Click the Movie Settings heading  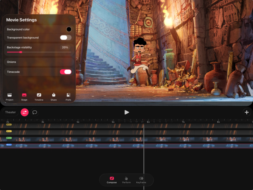(x=21, y=20)
